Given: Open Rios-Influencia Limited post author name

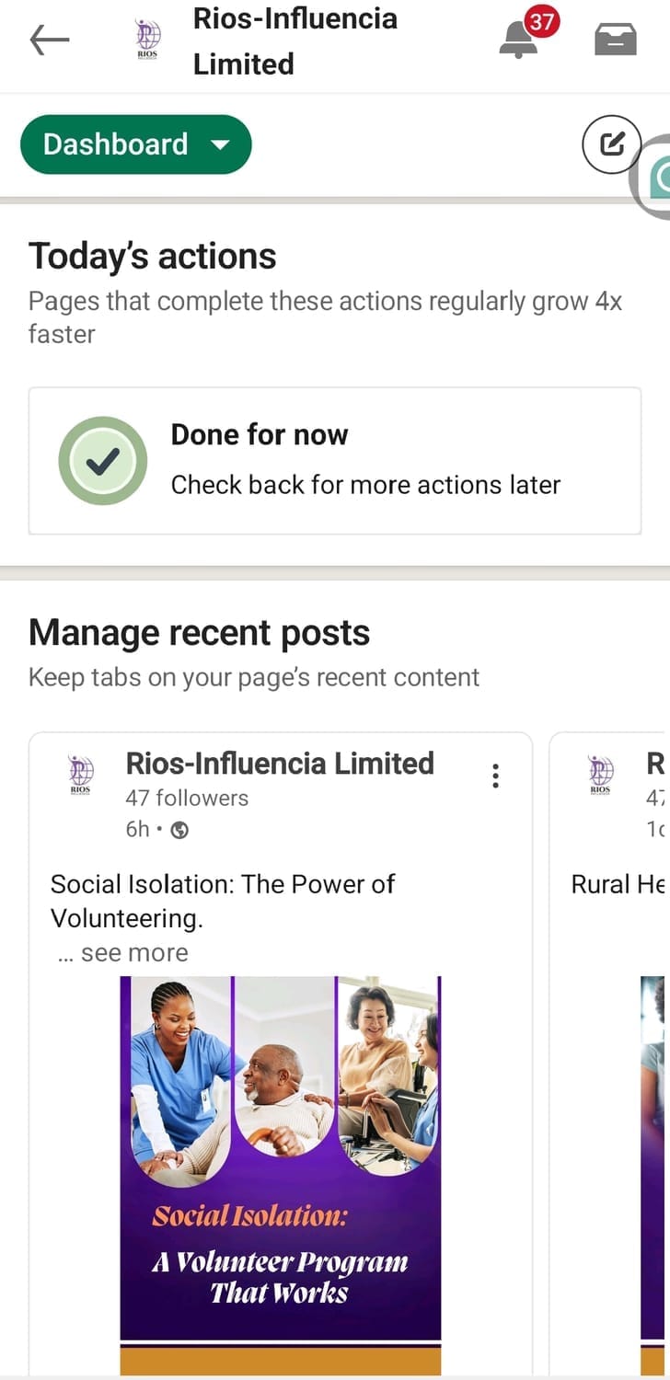Looking at the screenshot, I should (280, 763).
